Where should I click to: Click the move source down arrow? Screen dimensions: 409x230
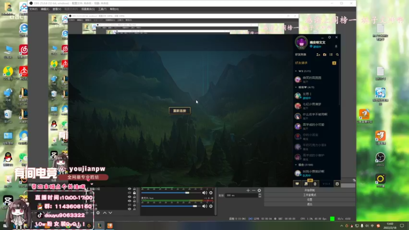pyautogui.click(x=110, y=213)
